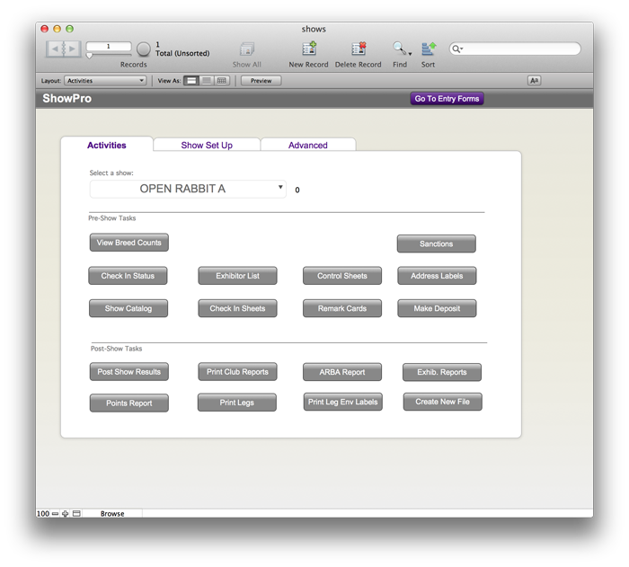Click the zoom level 100 value
This screenshot has width=629, height=567.
43,514
